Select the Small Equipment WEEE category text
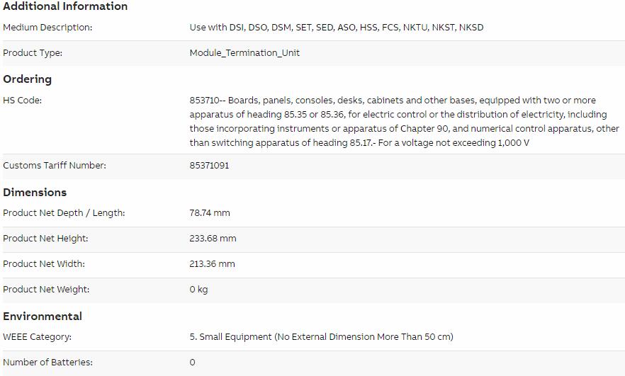The width and height of the screenshot is (625, 376). click(321, 337)
